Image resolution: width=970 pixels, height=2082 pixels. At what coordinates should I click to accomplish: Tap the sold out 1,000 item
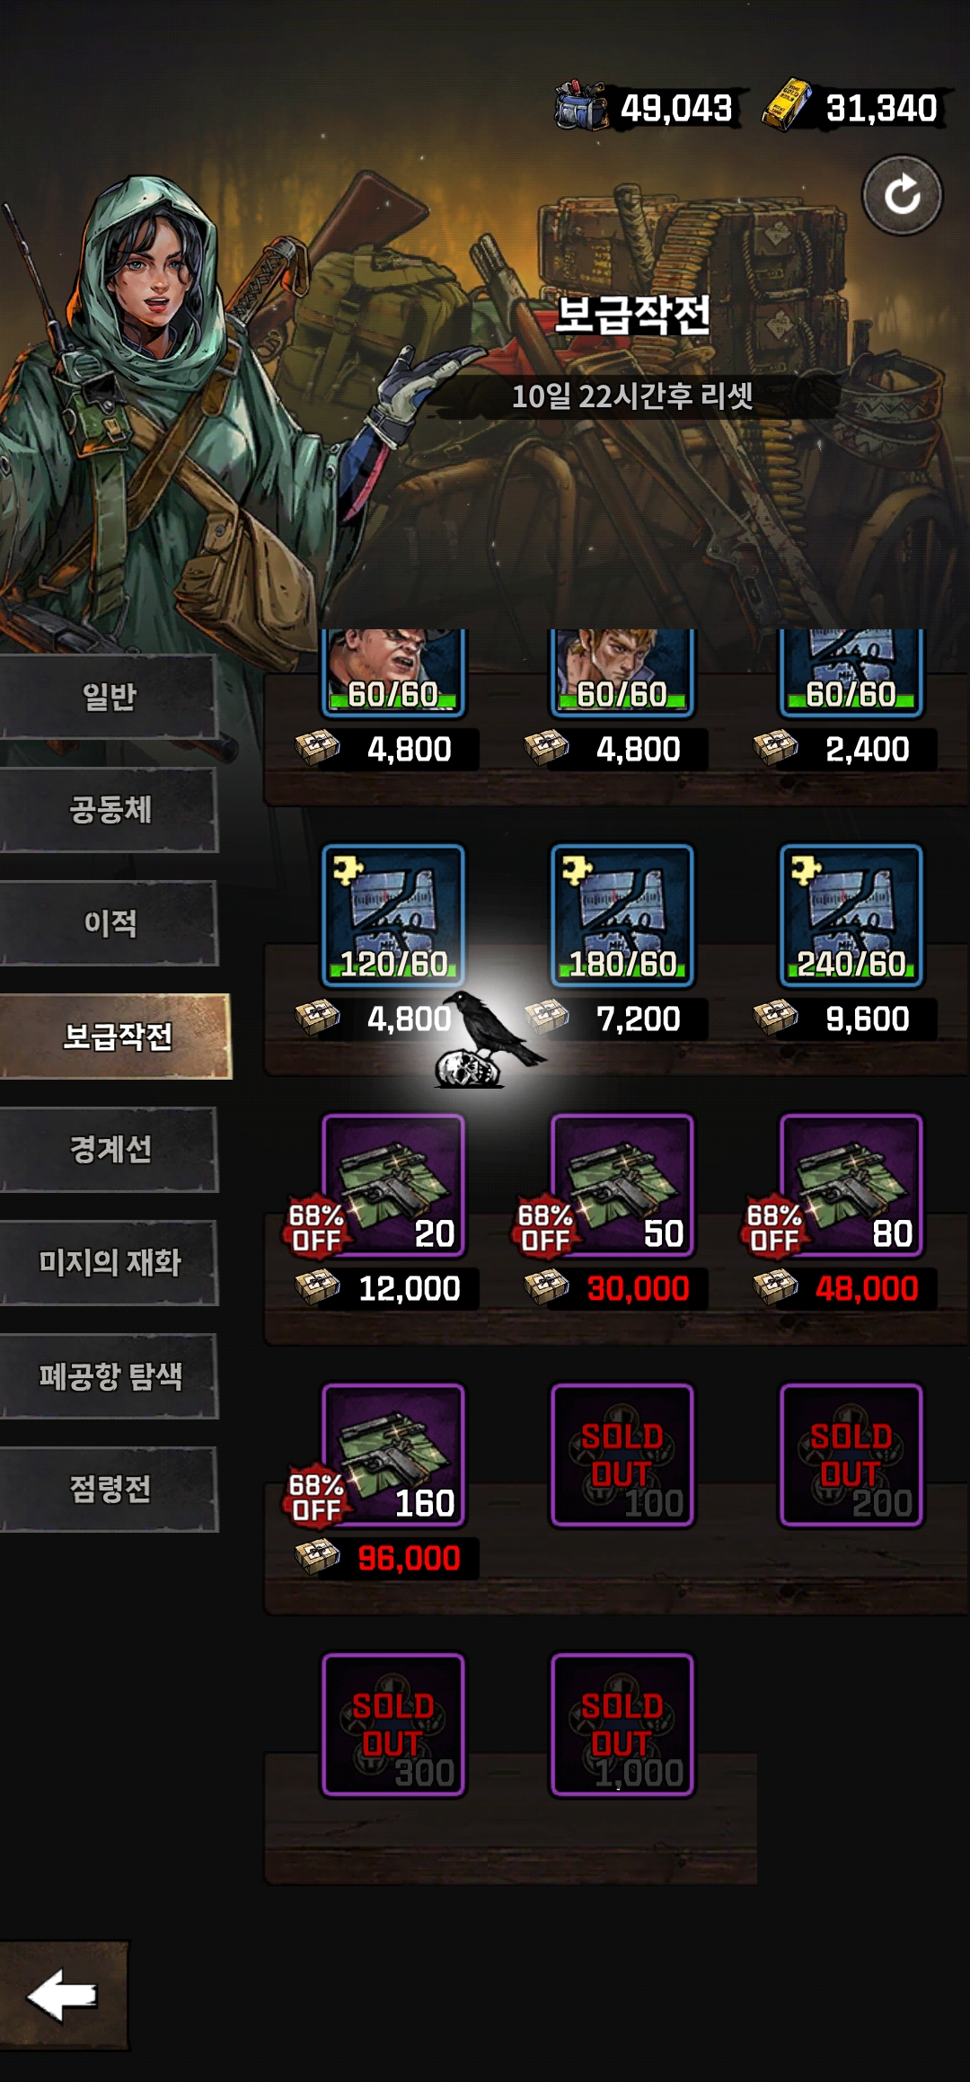622,1724
